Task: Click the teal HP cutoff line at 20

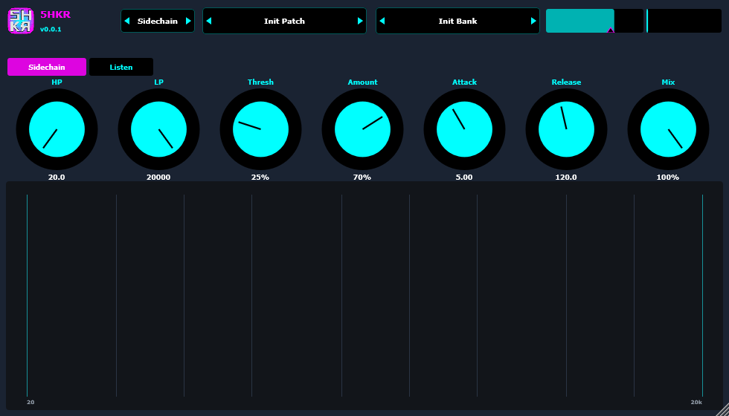Action: [x=27, y=296]
